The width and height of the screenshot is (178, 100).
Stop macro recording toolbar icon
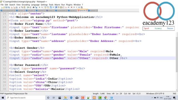[x=74, y=7]
